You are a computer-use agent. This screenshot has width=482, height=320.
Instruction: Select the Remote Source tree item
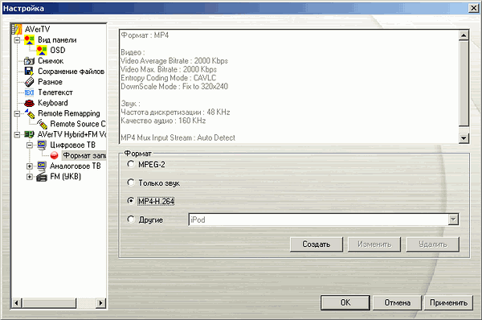(77, 124)
